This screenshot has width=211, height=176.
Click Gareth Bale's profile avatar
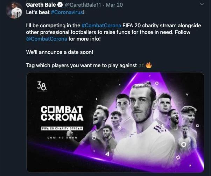[14, 10]
